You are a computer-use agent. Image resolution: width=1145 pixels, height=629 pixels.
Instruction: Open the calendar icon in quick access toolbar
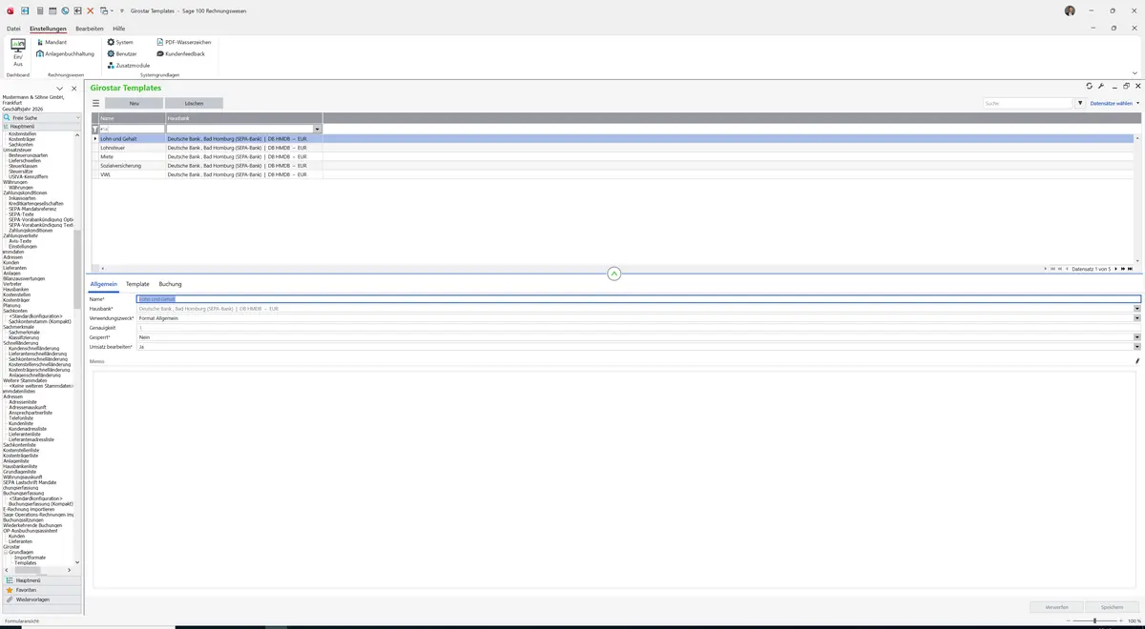(52, 10)
